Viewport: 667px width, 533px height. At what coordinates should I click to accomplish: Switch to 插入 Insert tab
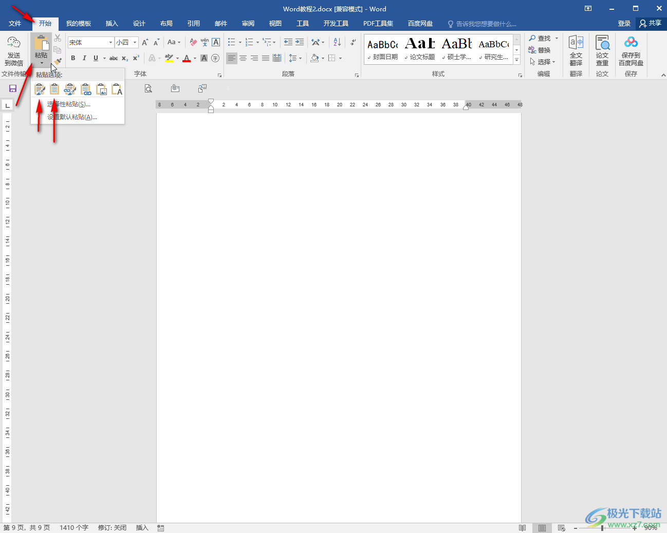pos(112,24)
